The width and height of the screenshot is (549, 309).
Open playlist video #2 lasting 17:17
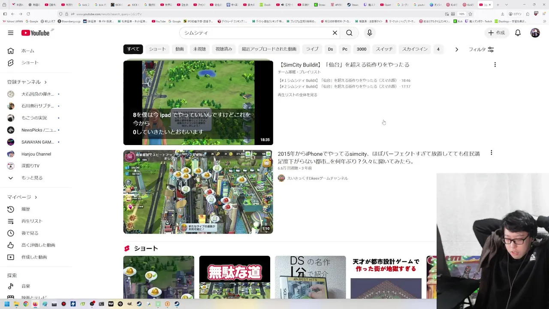tap(344, 86)
